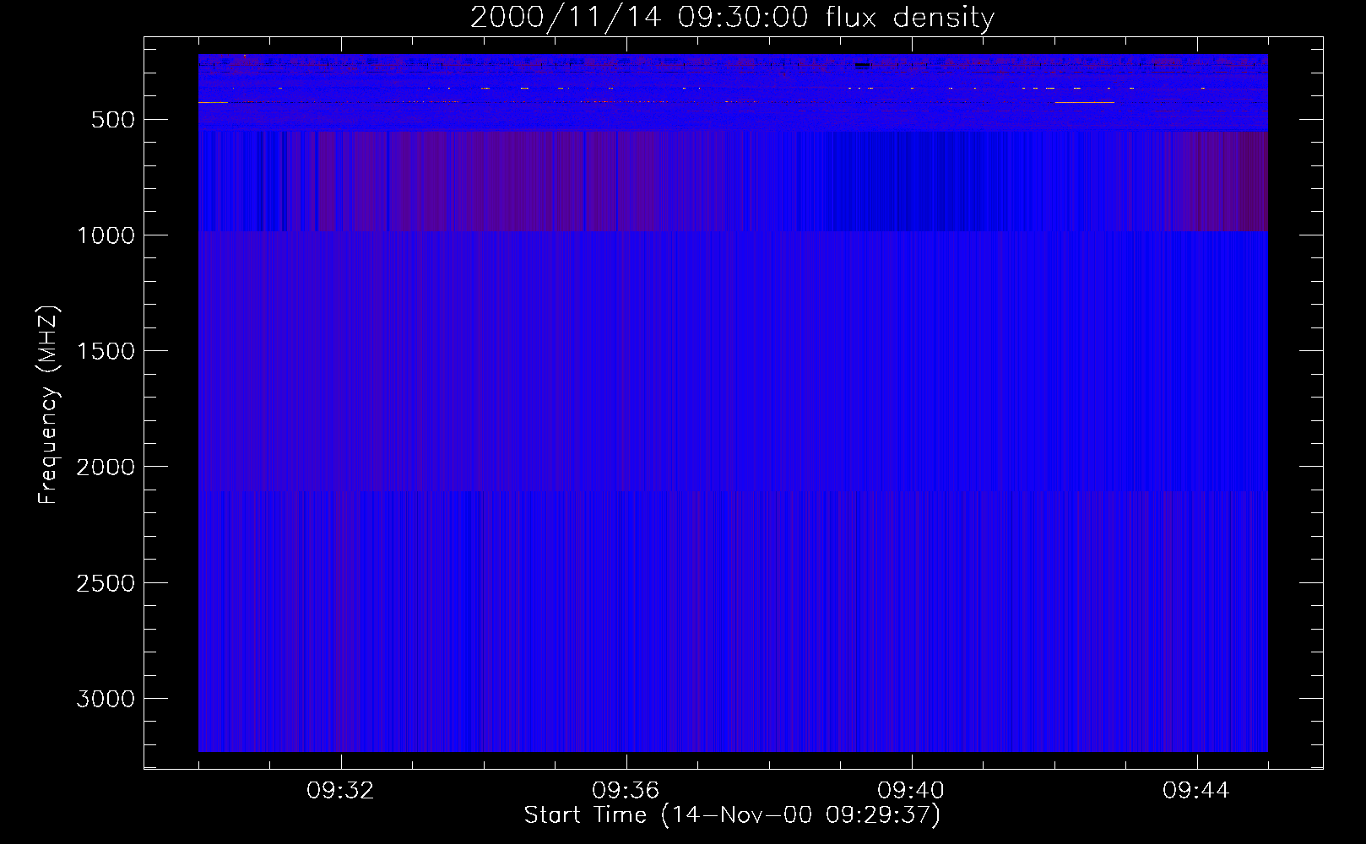Click the 1000 frequency tick label
This screenshot has width=1366, height=844.
click(x=106, y=235)
